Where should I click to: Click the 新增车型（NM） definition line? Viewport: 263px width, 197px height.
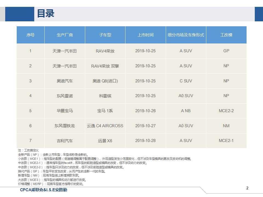[49, 176]
